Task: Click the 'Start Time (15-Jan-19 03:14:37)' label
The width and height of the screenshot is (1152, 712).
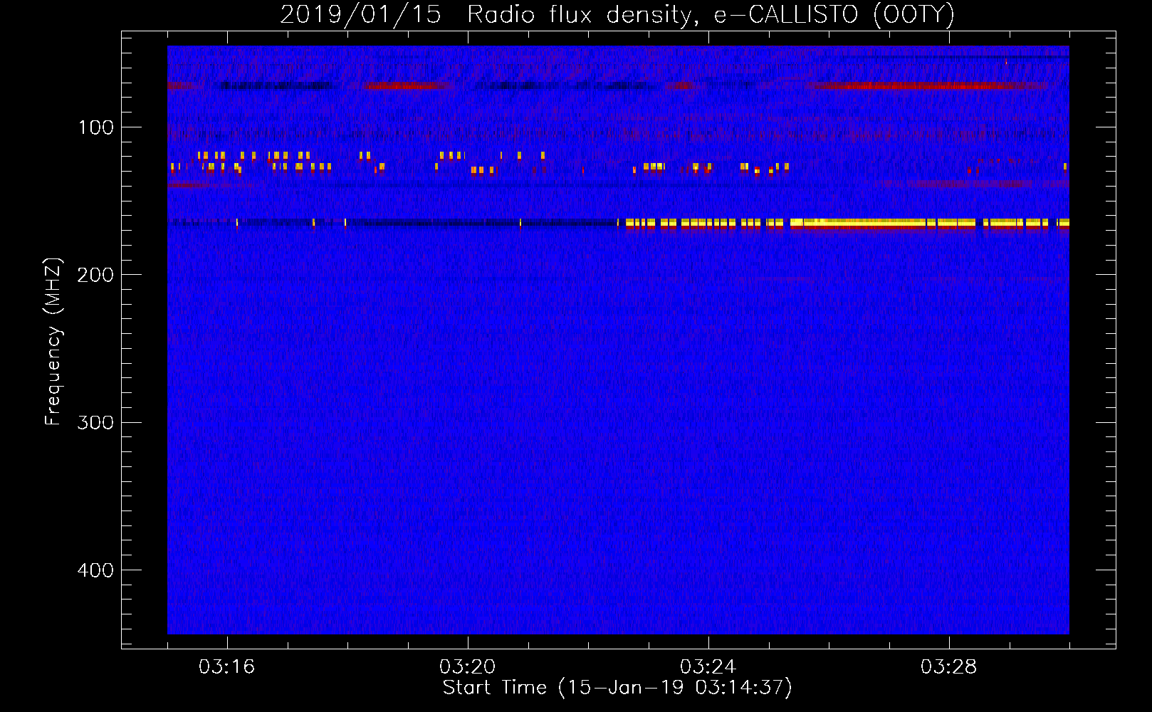Action: pyautogui.click(x=617, y=688)
